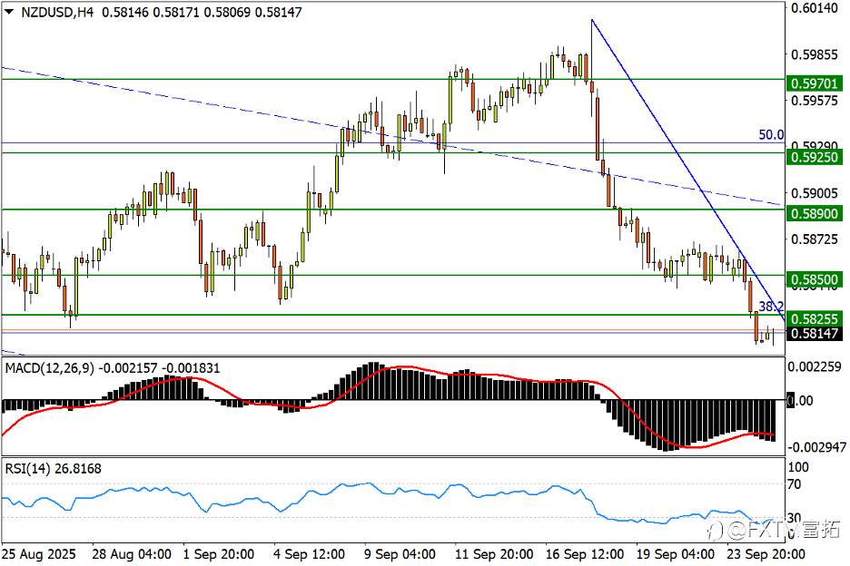Select the 0.59701 green price level label
This screenshot has width=850, height=566.
click(815, 83)
